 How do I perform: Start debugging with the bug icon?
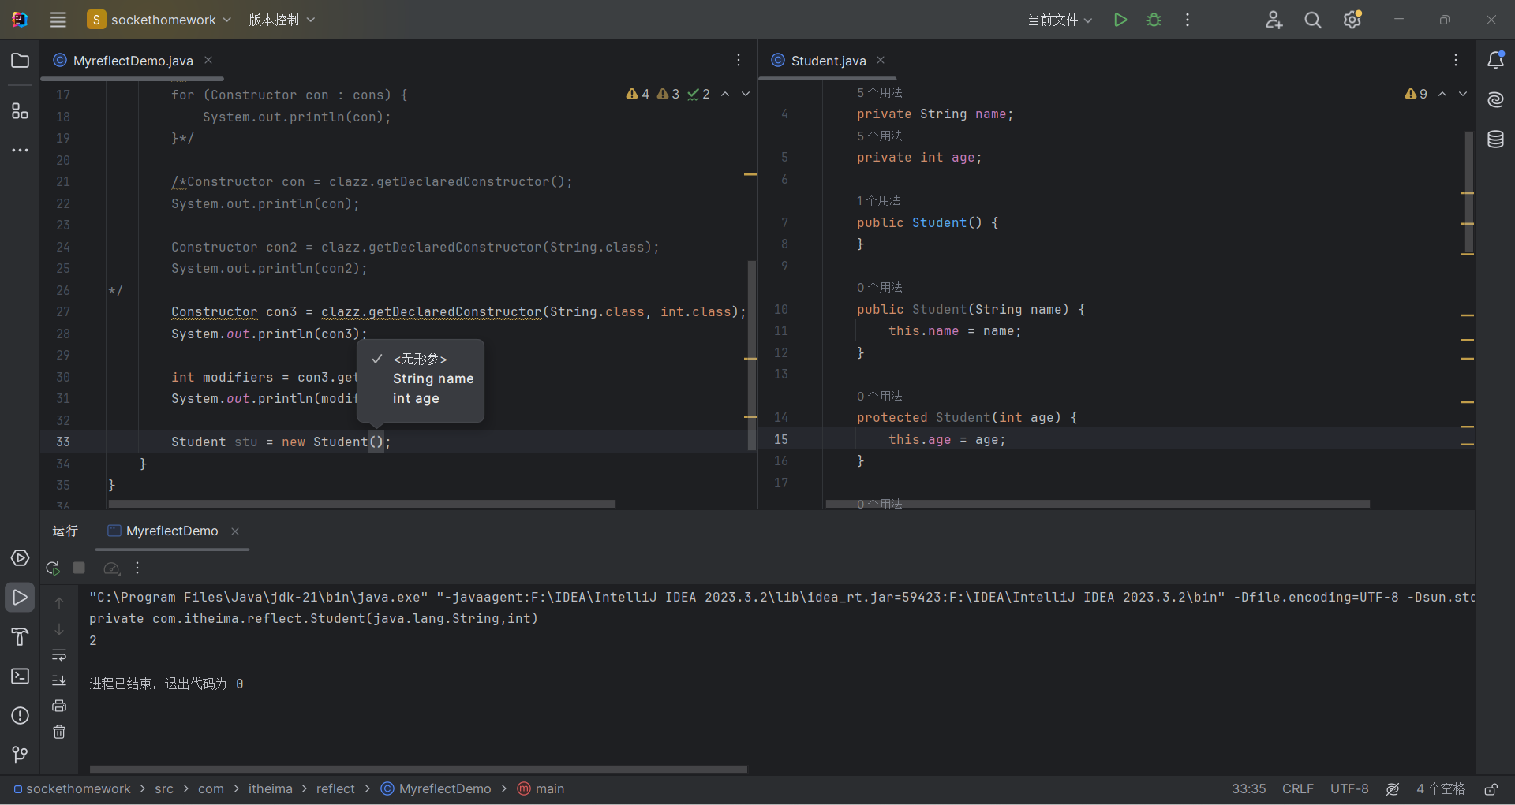tap(1154, 20)
